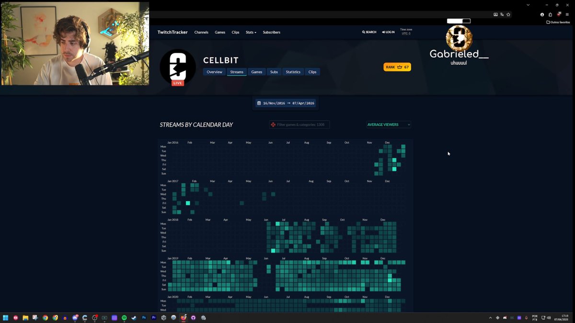575x323 pixels.
Task: Select the Overview tab
Action: [x=215, y=72]
